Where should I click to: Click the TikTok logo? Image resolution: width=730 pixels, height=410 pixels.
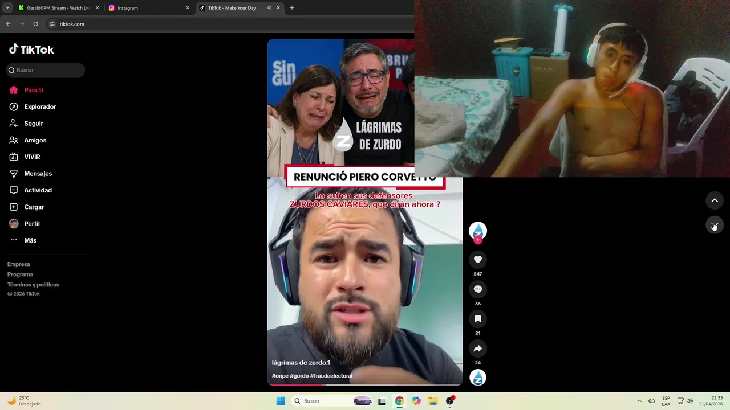[31, 50]
